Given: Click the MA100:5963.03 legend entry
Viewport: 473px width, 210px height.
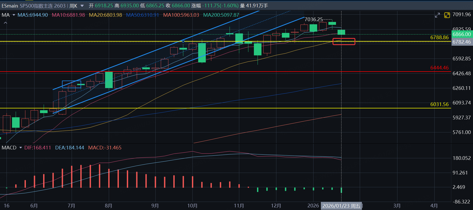Looking at the screenshot, I should click(181, 15).
